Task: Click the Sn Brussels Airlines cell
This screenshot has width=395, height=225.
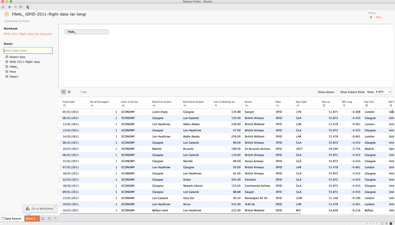Action: point(258,149)
